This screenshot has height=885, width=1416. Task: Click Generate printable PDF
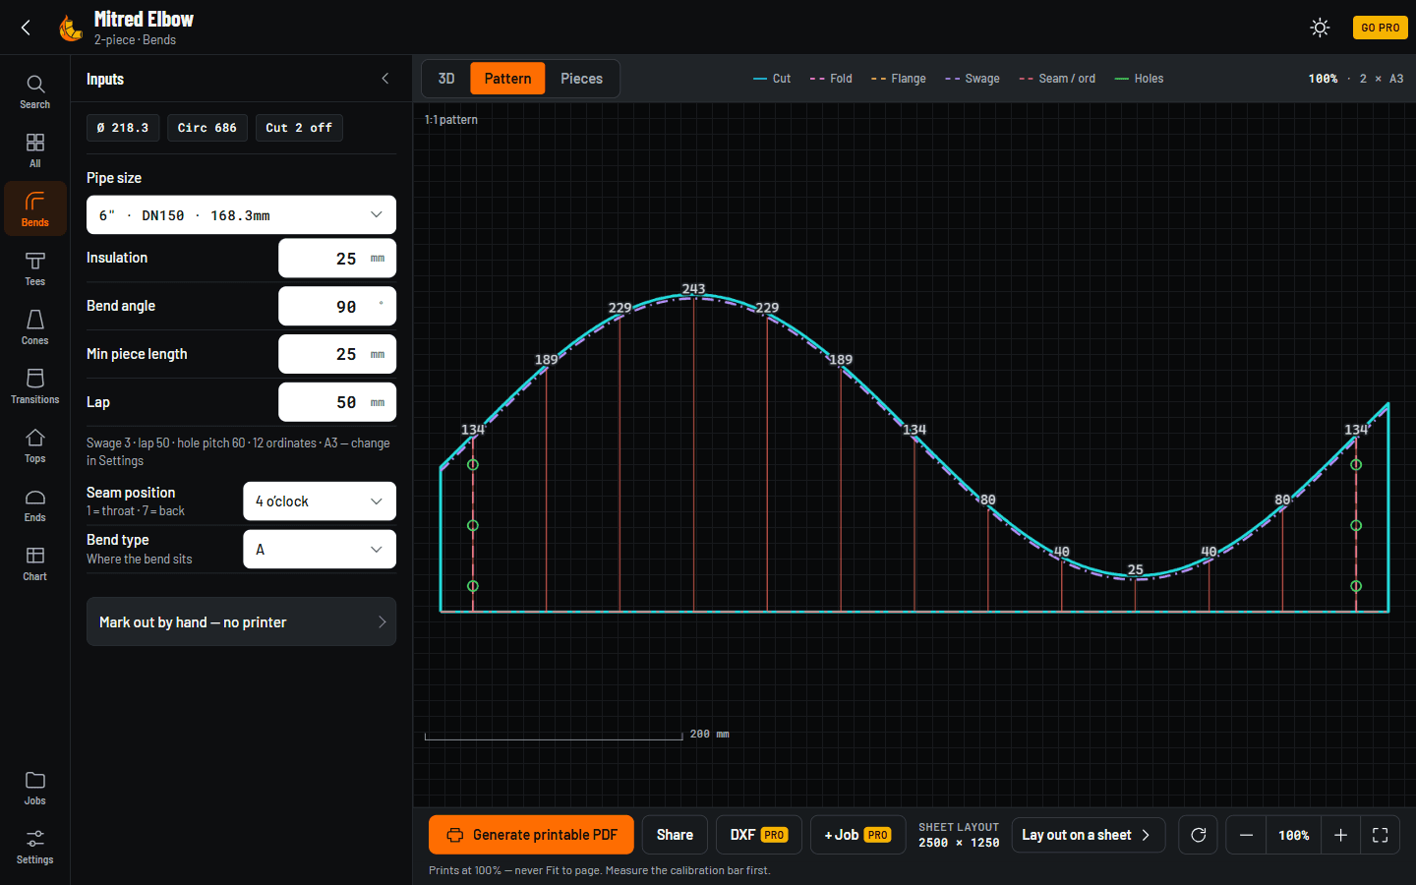(531, 835)
